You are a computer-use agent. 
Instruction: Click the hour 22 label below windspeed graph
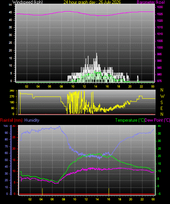pos(141,86)
